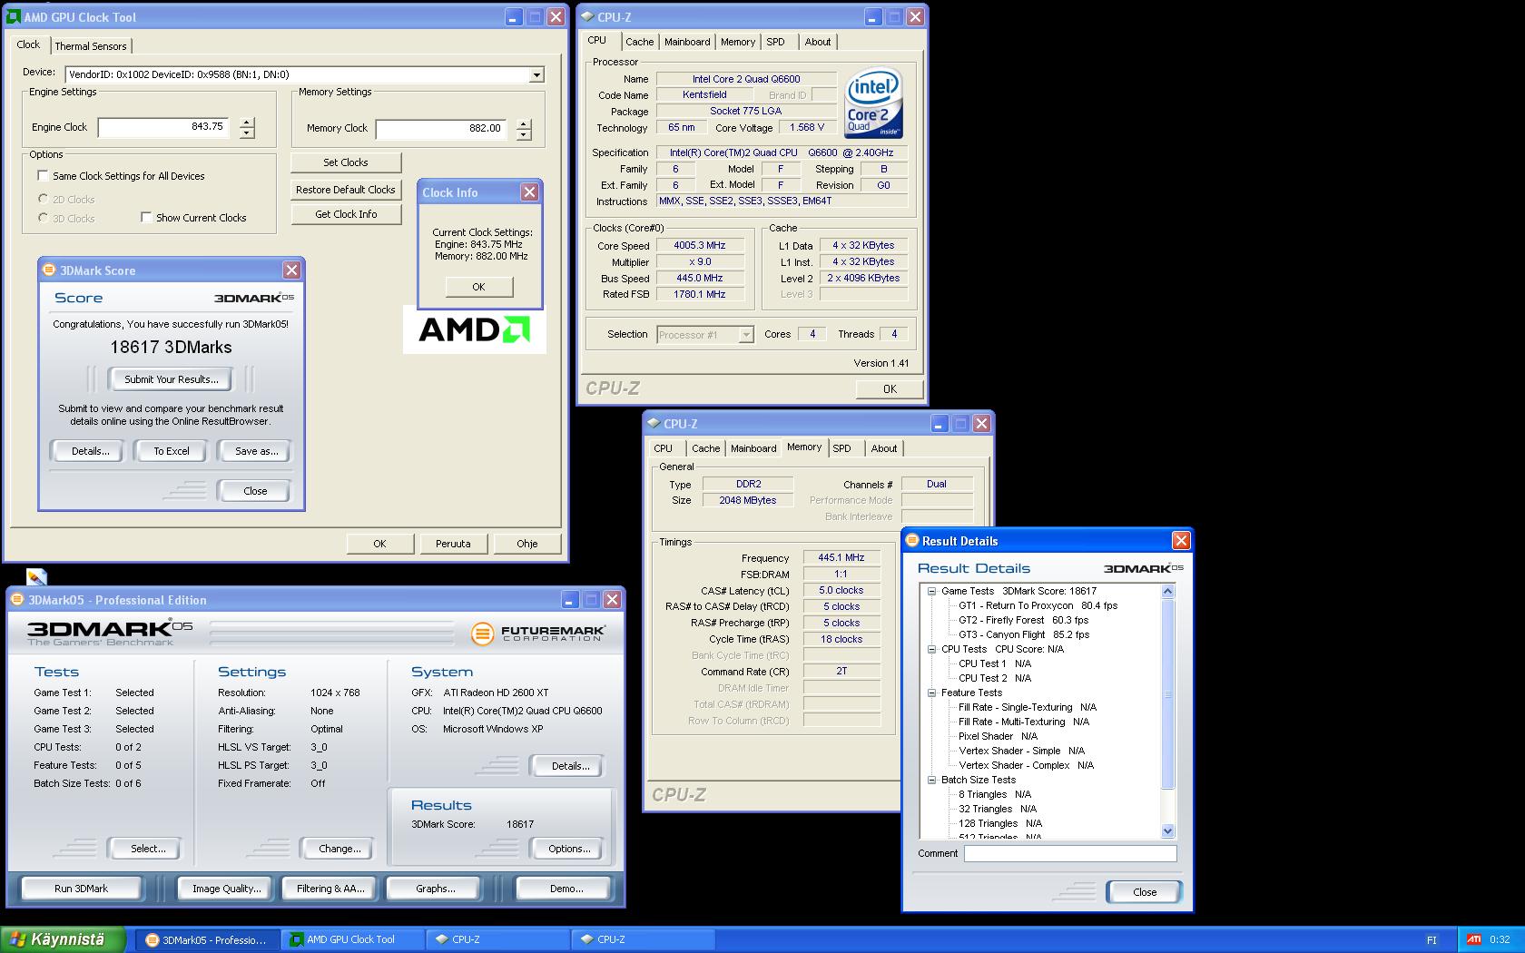Open the Device dropdown in GPU Clock Tool
The image size is (1525, 953).
(536, 74)
